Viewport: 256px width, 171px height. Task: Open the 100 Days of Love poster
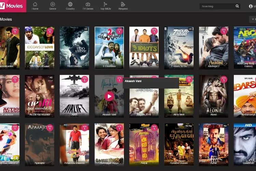click(x=40, y=48)
